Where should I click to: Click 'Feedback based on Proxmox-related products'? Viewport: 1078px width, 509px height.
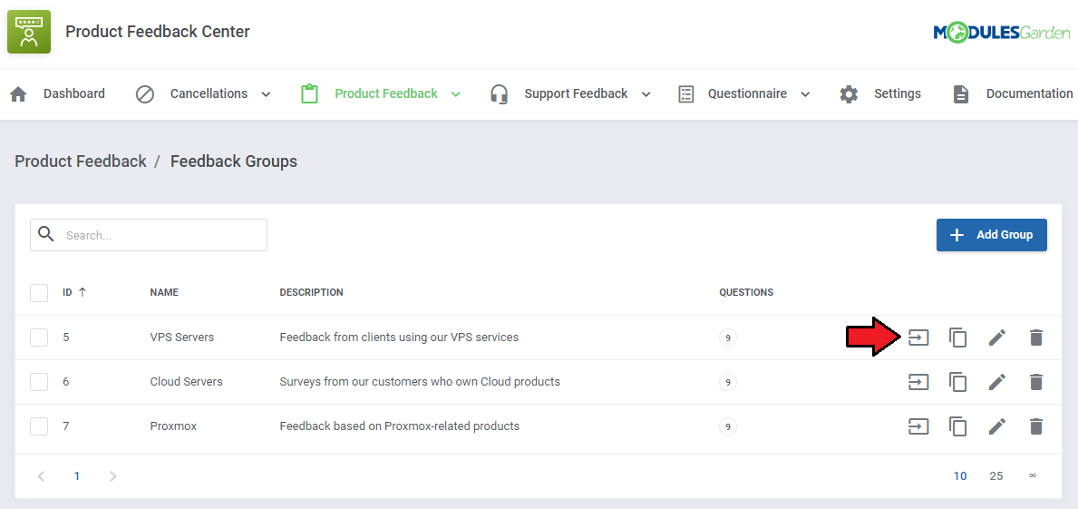(x=400, y=426)
